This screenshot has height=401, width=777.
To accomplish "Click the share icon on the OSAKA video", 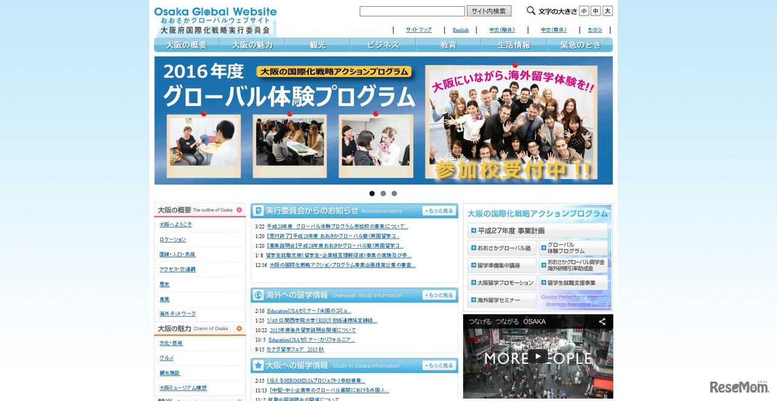I will coord(602,322).
